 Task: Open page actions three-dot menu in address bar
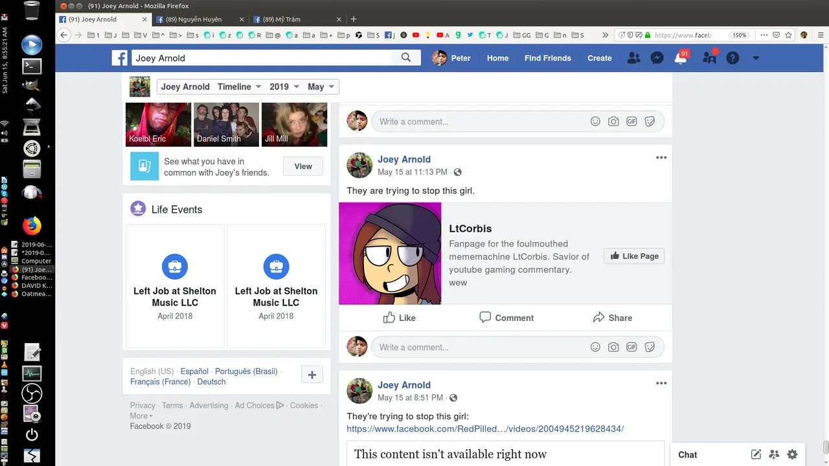[x=764, y=35]
